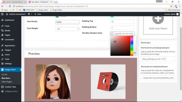Pick a color in the red saturation square

pyautogui.click(x=120, y=46)
